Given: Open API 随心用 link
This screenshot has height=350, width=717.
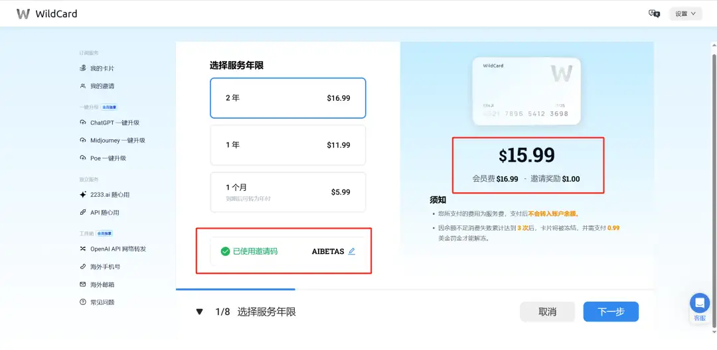Looking at the screenshot, I should 105,212.
